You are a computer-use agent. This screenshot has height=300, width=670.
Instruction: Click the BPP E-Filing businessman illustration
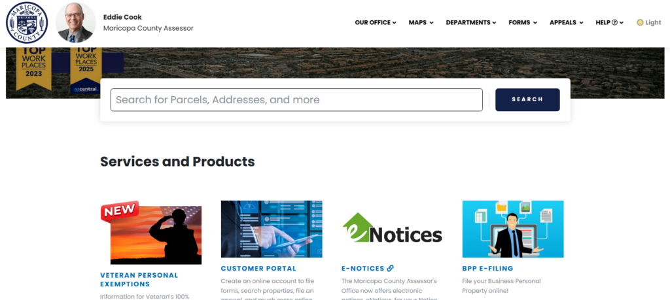coord(513,229)
